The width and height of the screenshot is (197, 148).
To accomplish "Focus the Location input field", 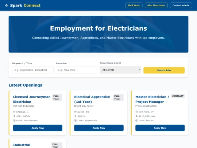I will click(77, 70).
